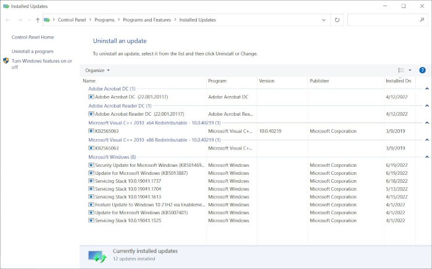Screen dimensions: 432x269
Task: Open the recent locations dropdown arrow
Action: (x=29, y=20)
